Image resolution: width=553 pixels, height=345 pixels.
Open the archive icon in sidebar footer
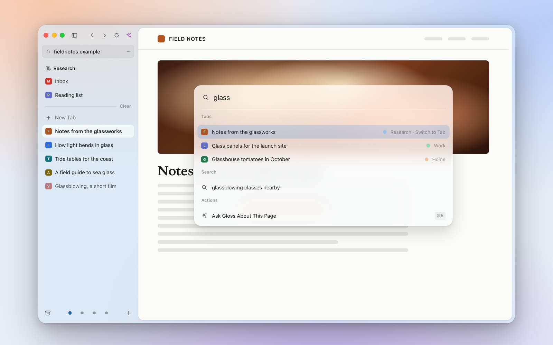pos(48,313)
